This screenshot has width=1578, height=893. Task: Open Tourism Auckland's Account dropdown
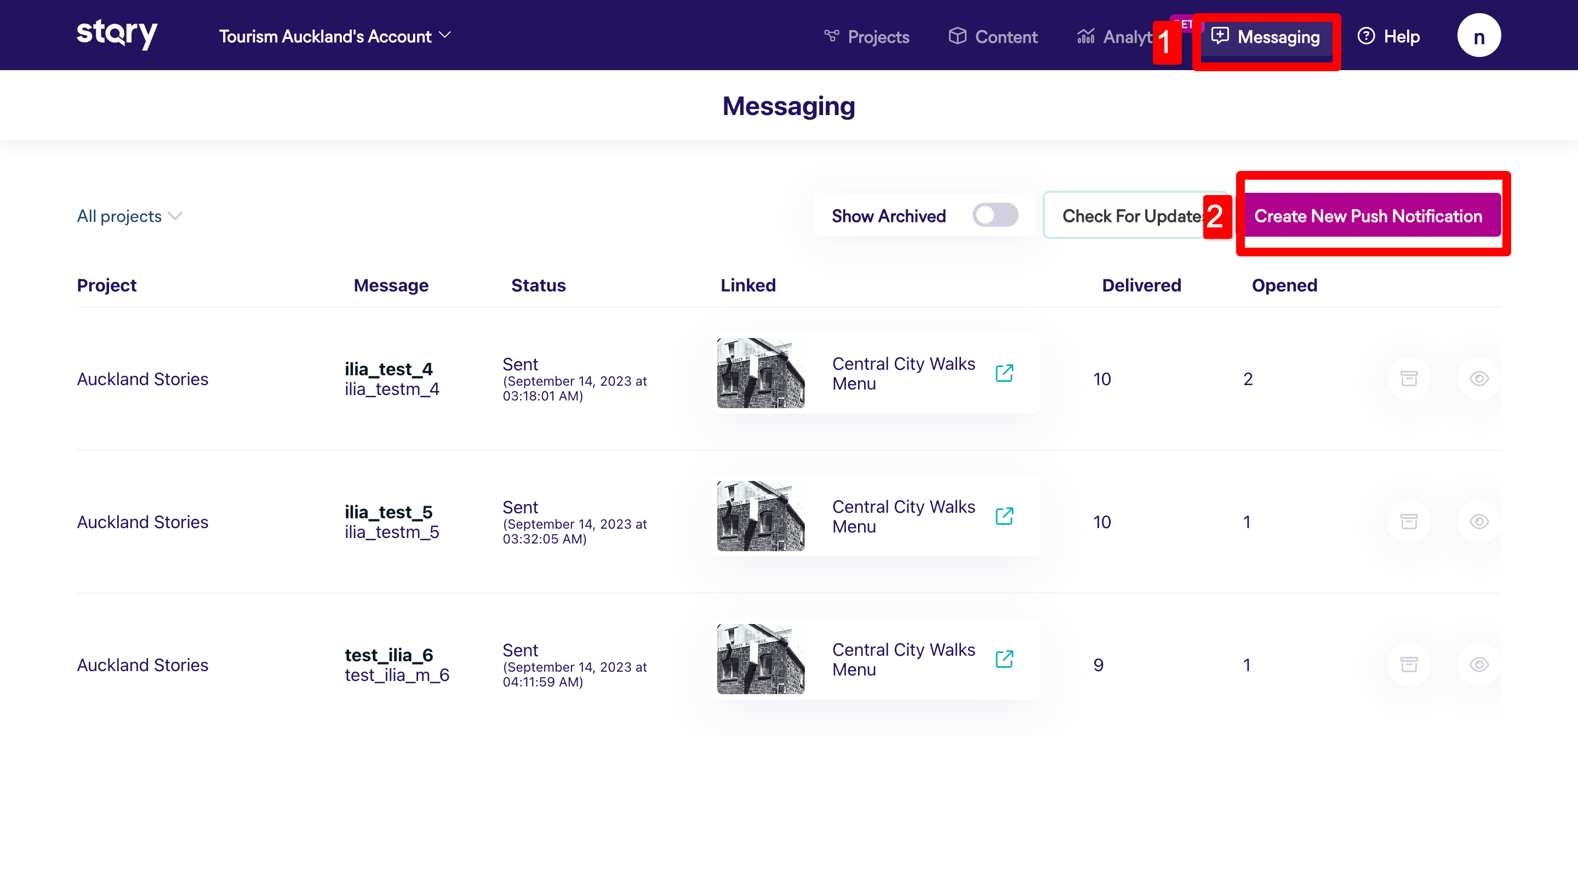335,36
